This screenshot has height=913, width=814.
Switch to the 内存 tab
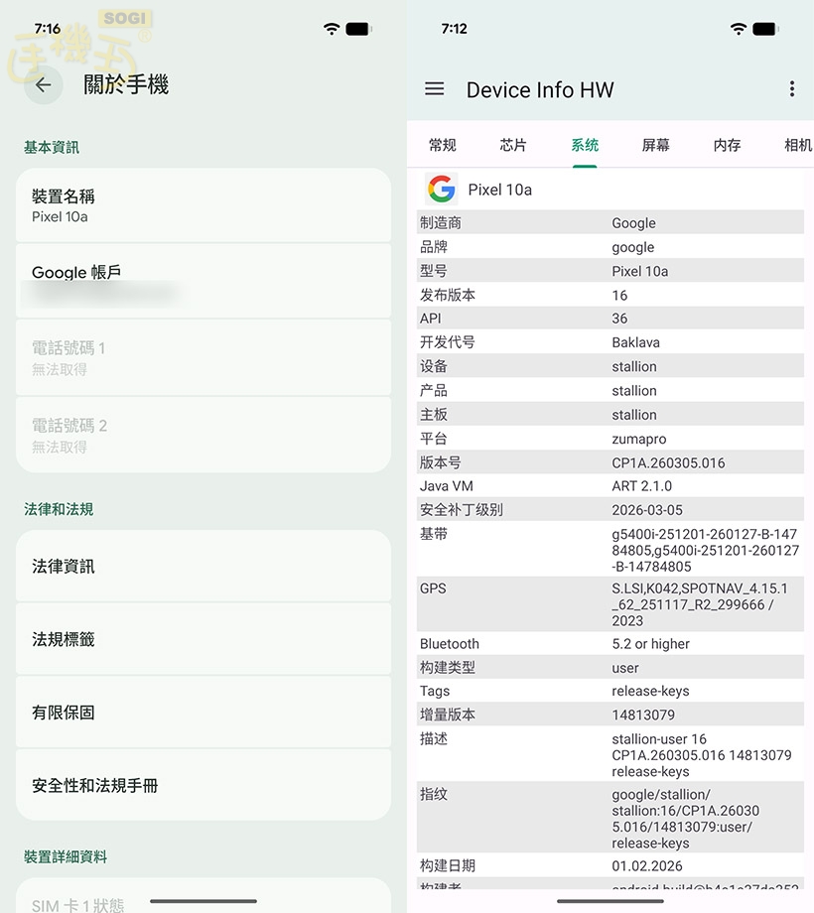pyautogui.click(x=728, y=145)
